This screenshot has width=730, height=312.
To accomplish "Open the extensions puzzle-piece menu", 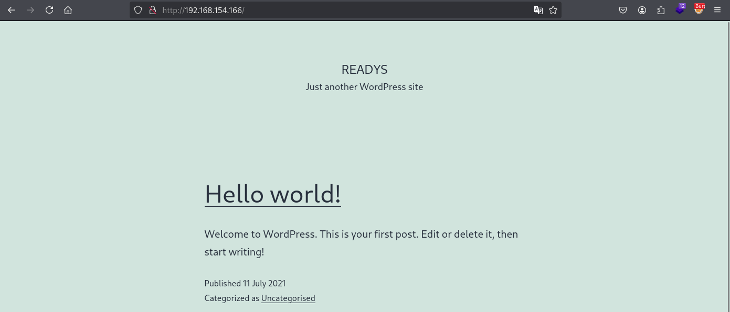I will 661,10.
